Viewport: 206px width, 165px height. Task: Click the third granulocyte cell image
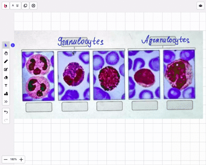click(109, 75)
